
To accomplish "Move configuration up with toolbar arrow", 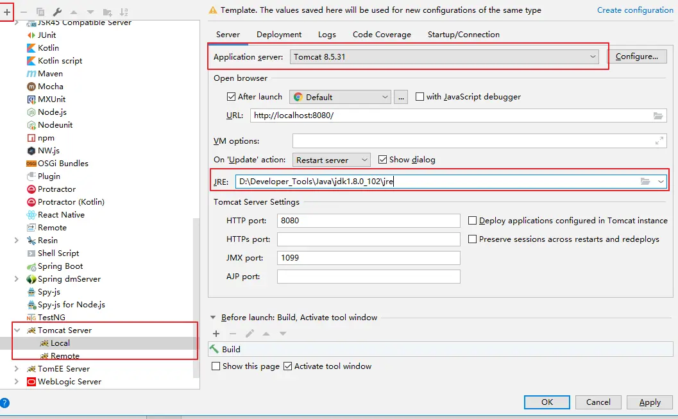I will point(74,12).
